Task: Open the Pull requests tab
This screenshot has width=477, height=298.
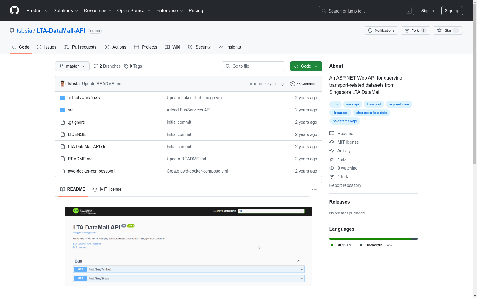Action: [x=80, y=47]
